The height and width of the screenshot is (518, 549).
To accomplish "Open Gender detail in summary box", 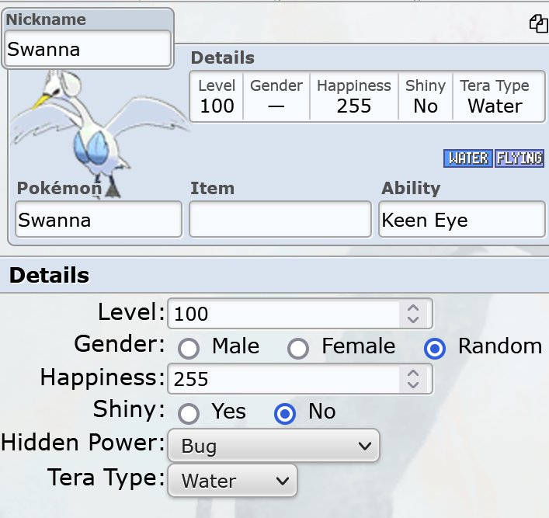I will click(276, 96).
